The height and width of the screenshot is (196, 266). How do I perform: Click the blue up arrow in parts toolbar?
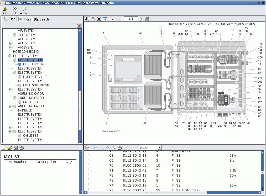(x=108, y=148)
